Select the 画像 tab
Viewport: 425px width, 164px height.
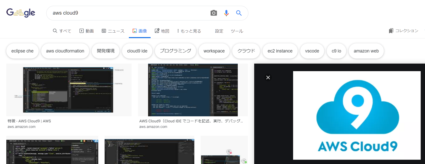tap(140, 31)
